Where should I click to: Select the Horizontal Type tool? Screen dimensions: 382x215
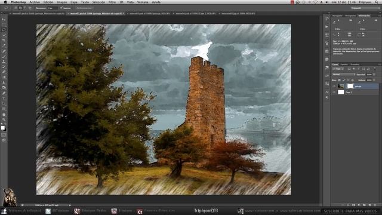pos(4,99)
